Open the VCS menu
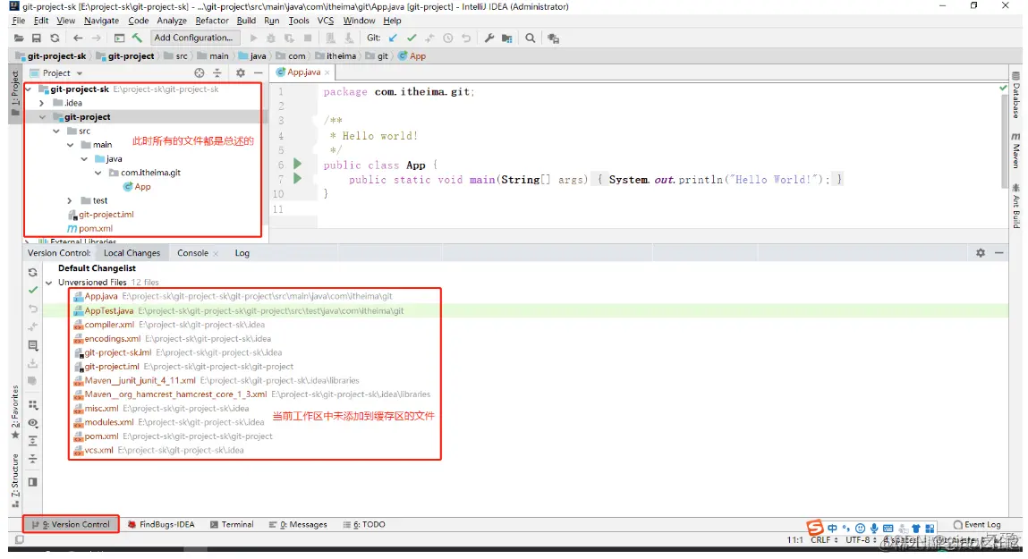This screenshot has height=559, width=1028. [x=326, y=21]
